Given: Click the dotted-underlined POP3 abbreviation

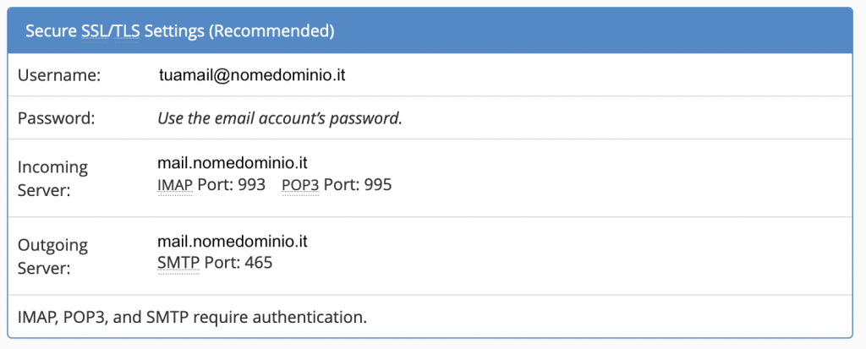Looking at the screenshot, I should coord(299,185).
